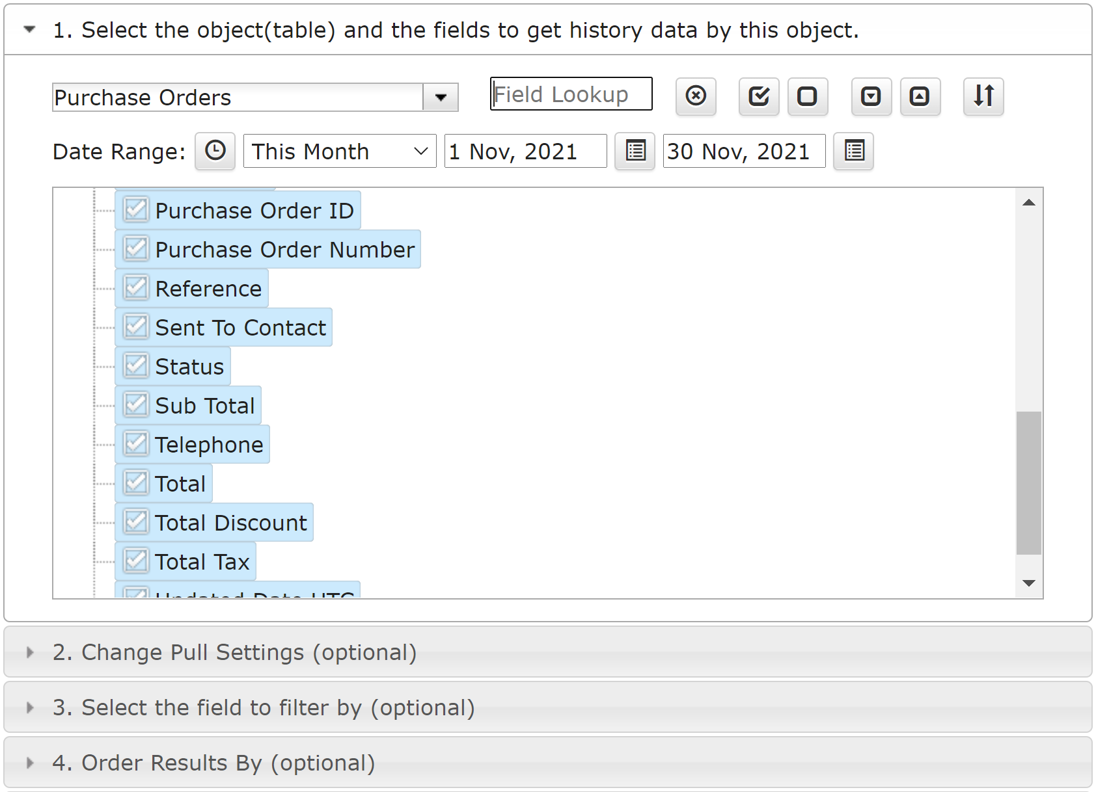Click the collapse all nodes icon
The width and height of the screenshot is (1096, 792).
click(x=920, y=96)
